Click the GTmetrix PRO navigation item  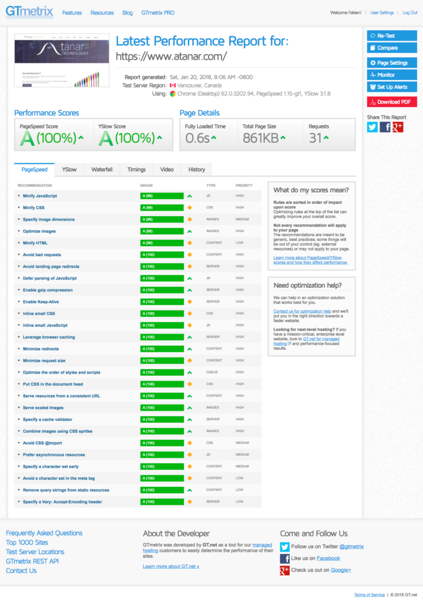pyautogui.click(x=158, y=13)
